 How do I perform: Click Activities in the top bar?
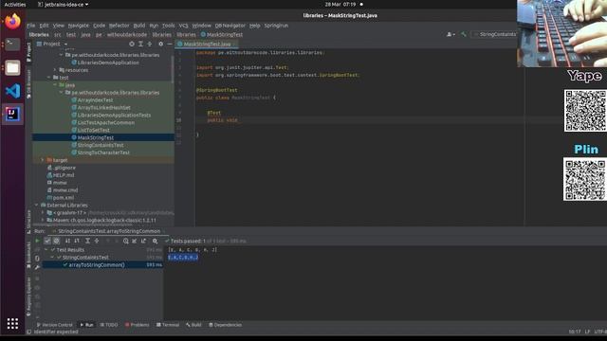[x=15, y=4]
